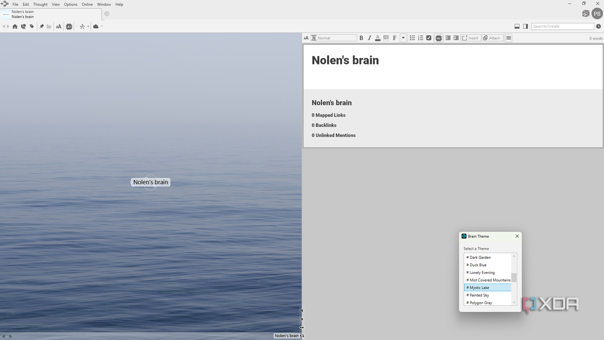Click the font F icon in notes toolbar

tap(395, 38)
